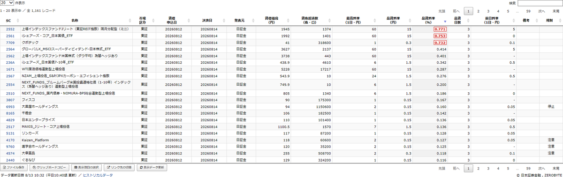Open stock code 2564 link
Screen dimensions: 563x177
tap(10, 49)
